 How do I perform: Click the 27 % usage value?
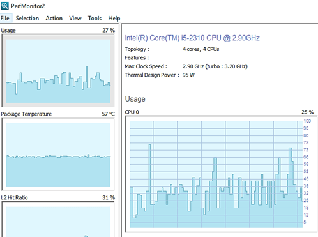pos(109,31)
